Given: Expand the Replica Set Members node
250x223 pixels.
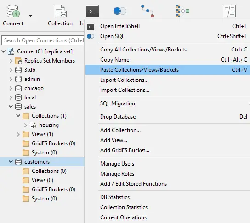Looking at the screenshot, I should 11,61.
